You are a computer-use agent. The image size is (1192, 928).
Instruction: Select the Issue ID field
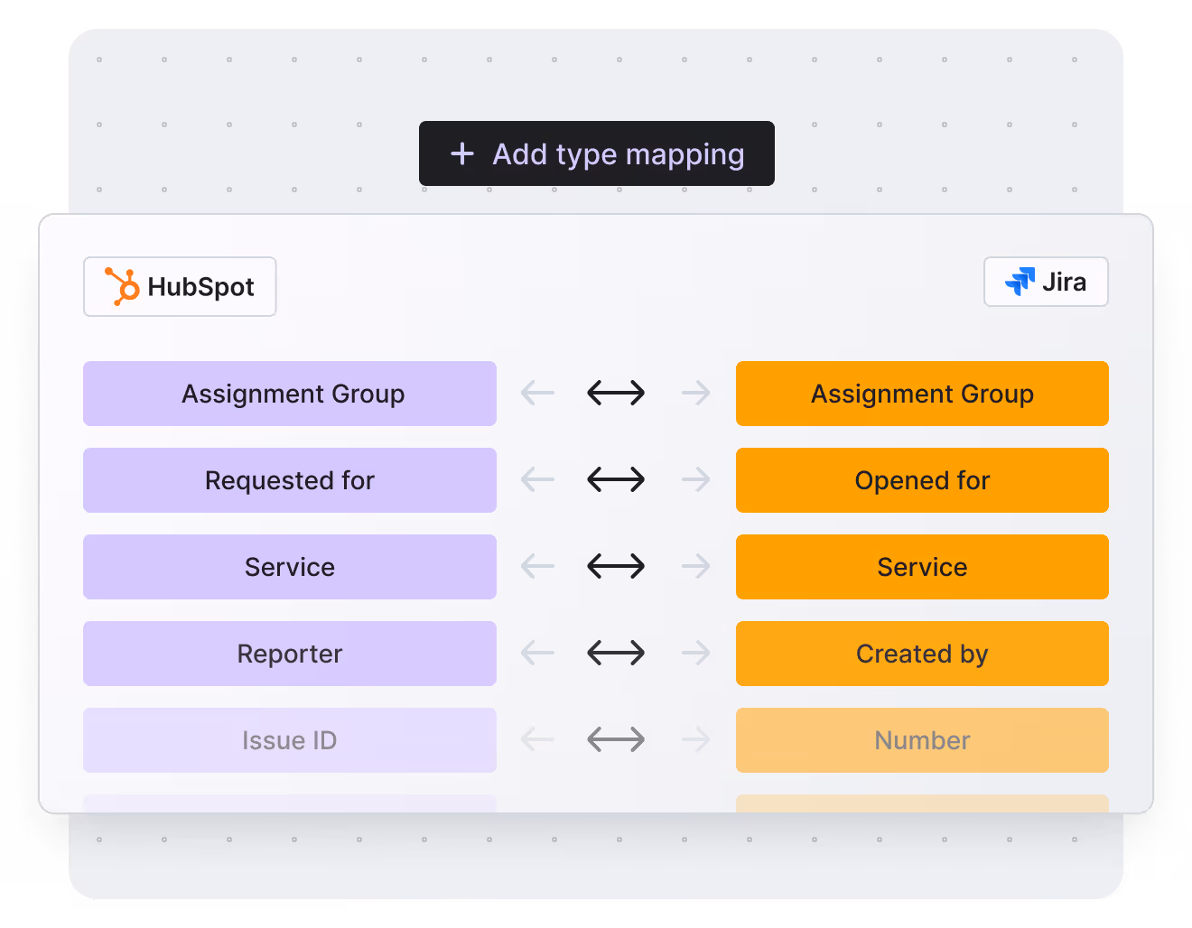click(290, 740)
